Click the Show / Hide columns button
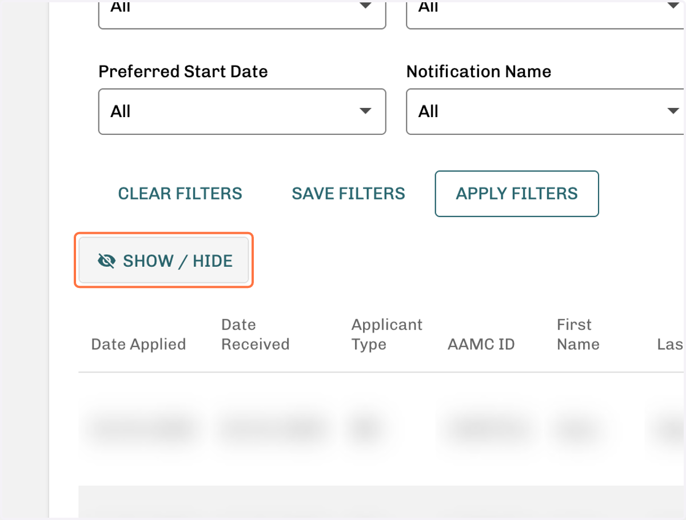This screenshot has width=686, height=520. (x=163, y=261)
